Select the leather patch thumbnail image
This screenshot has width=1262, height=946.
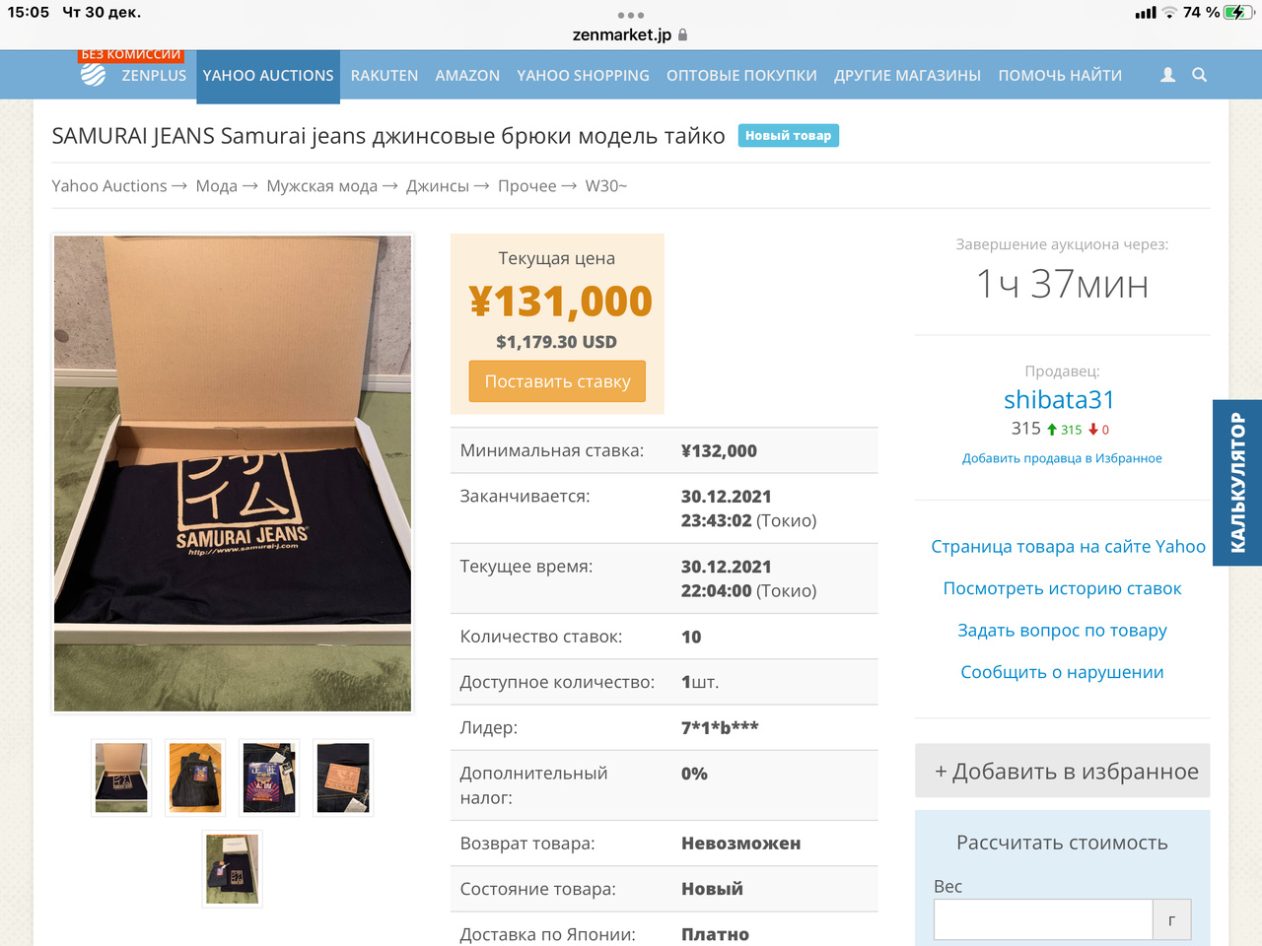[343, 777]
